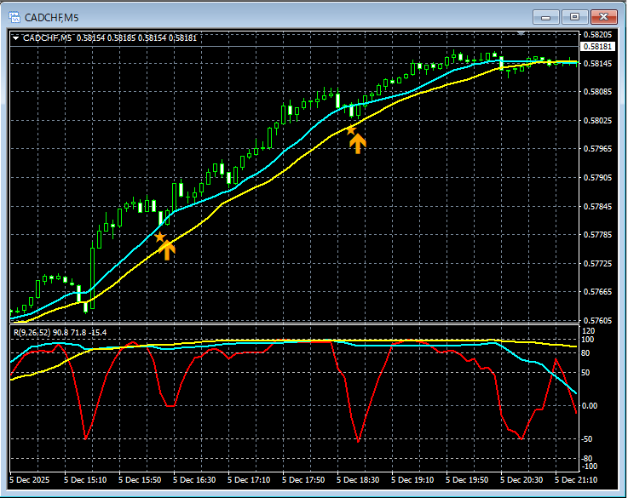Click the 0.57605 price scale label
The image size is (628, 498).
tap(600, 321)
